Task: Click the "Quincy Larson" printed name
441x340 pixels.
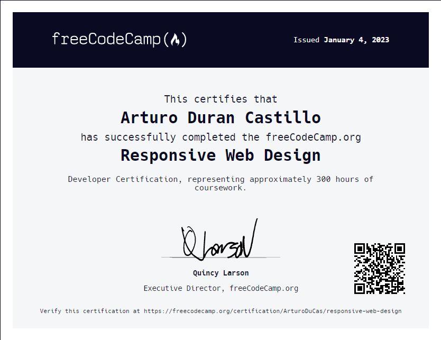Action: click(x=221, y=273)
